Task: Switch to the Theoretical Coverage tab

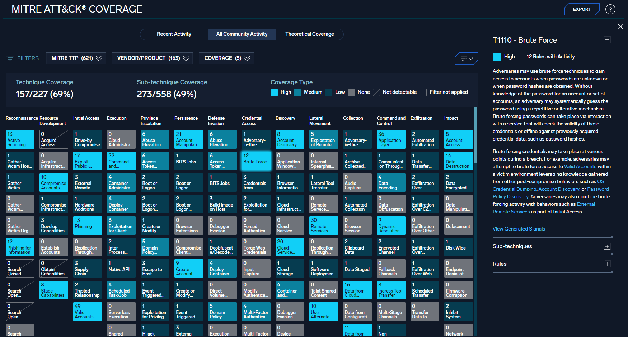Action: click(309, 34)
